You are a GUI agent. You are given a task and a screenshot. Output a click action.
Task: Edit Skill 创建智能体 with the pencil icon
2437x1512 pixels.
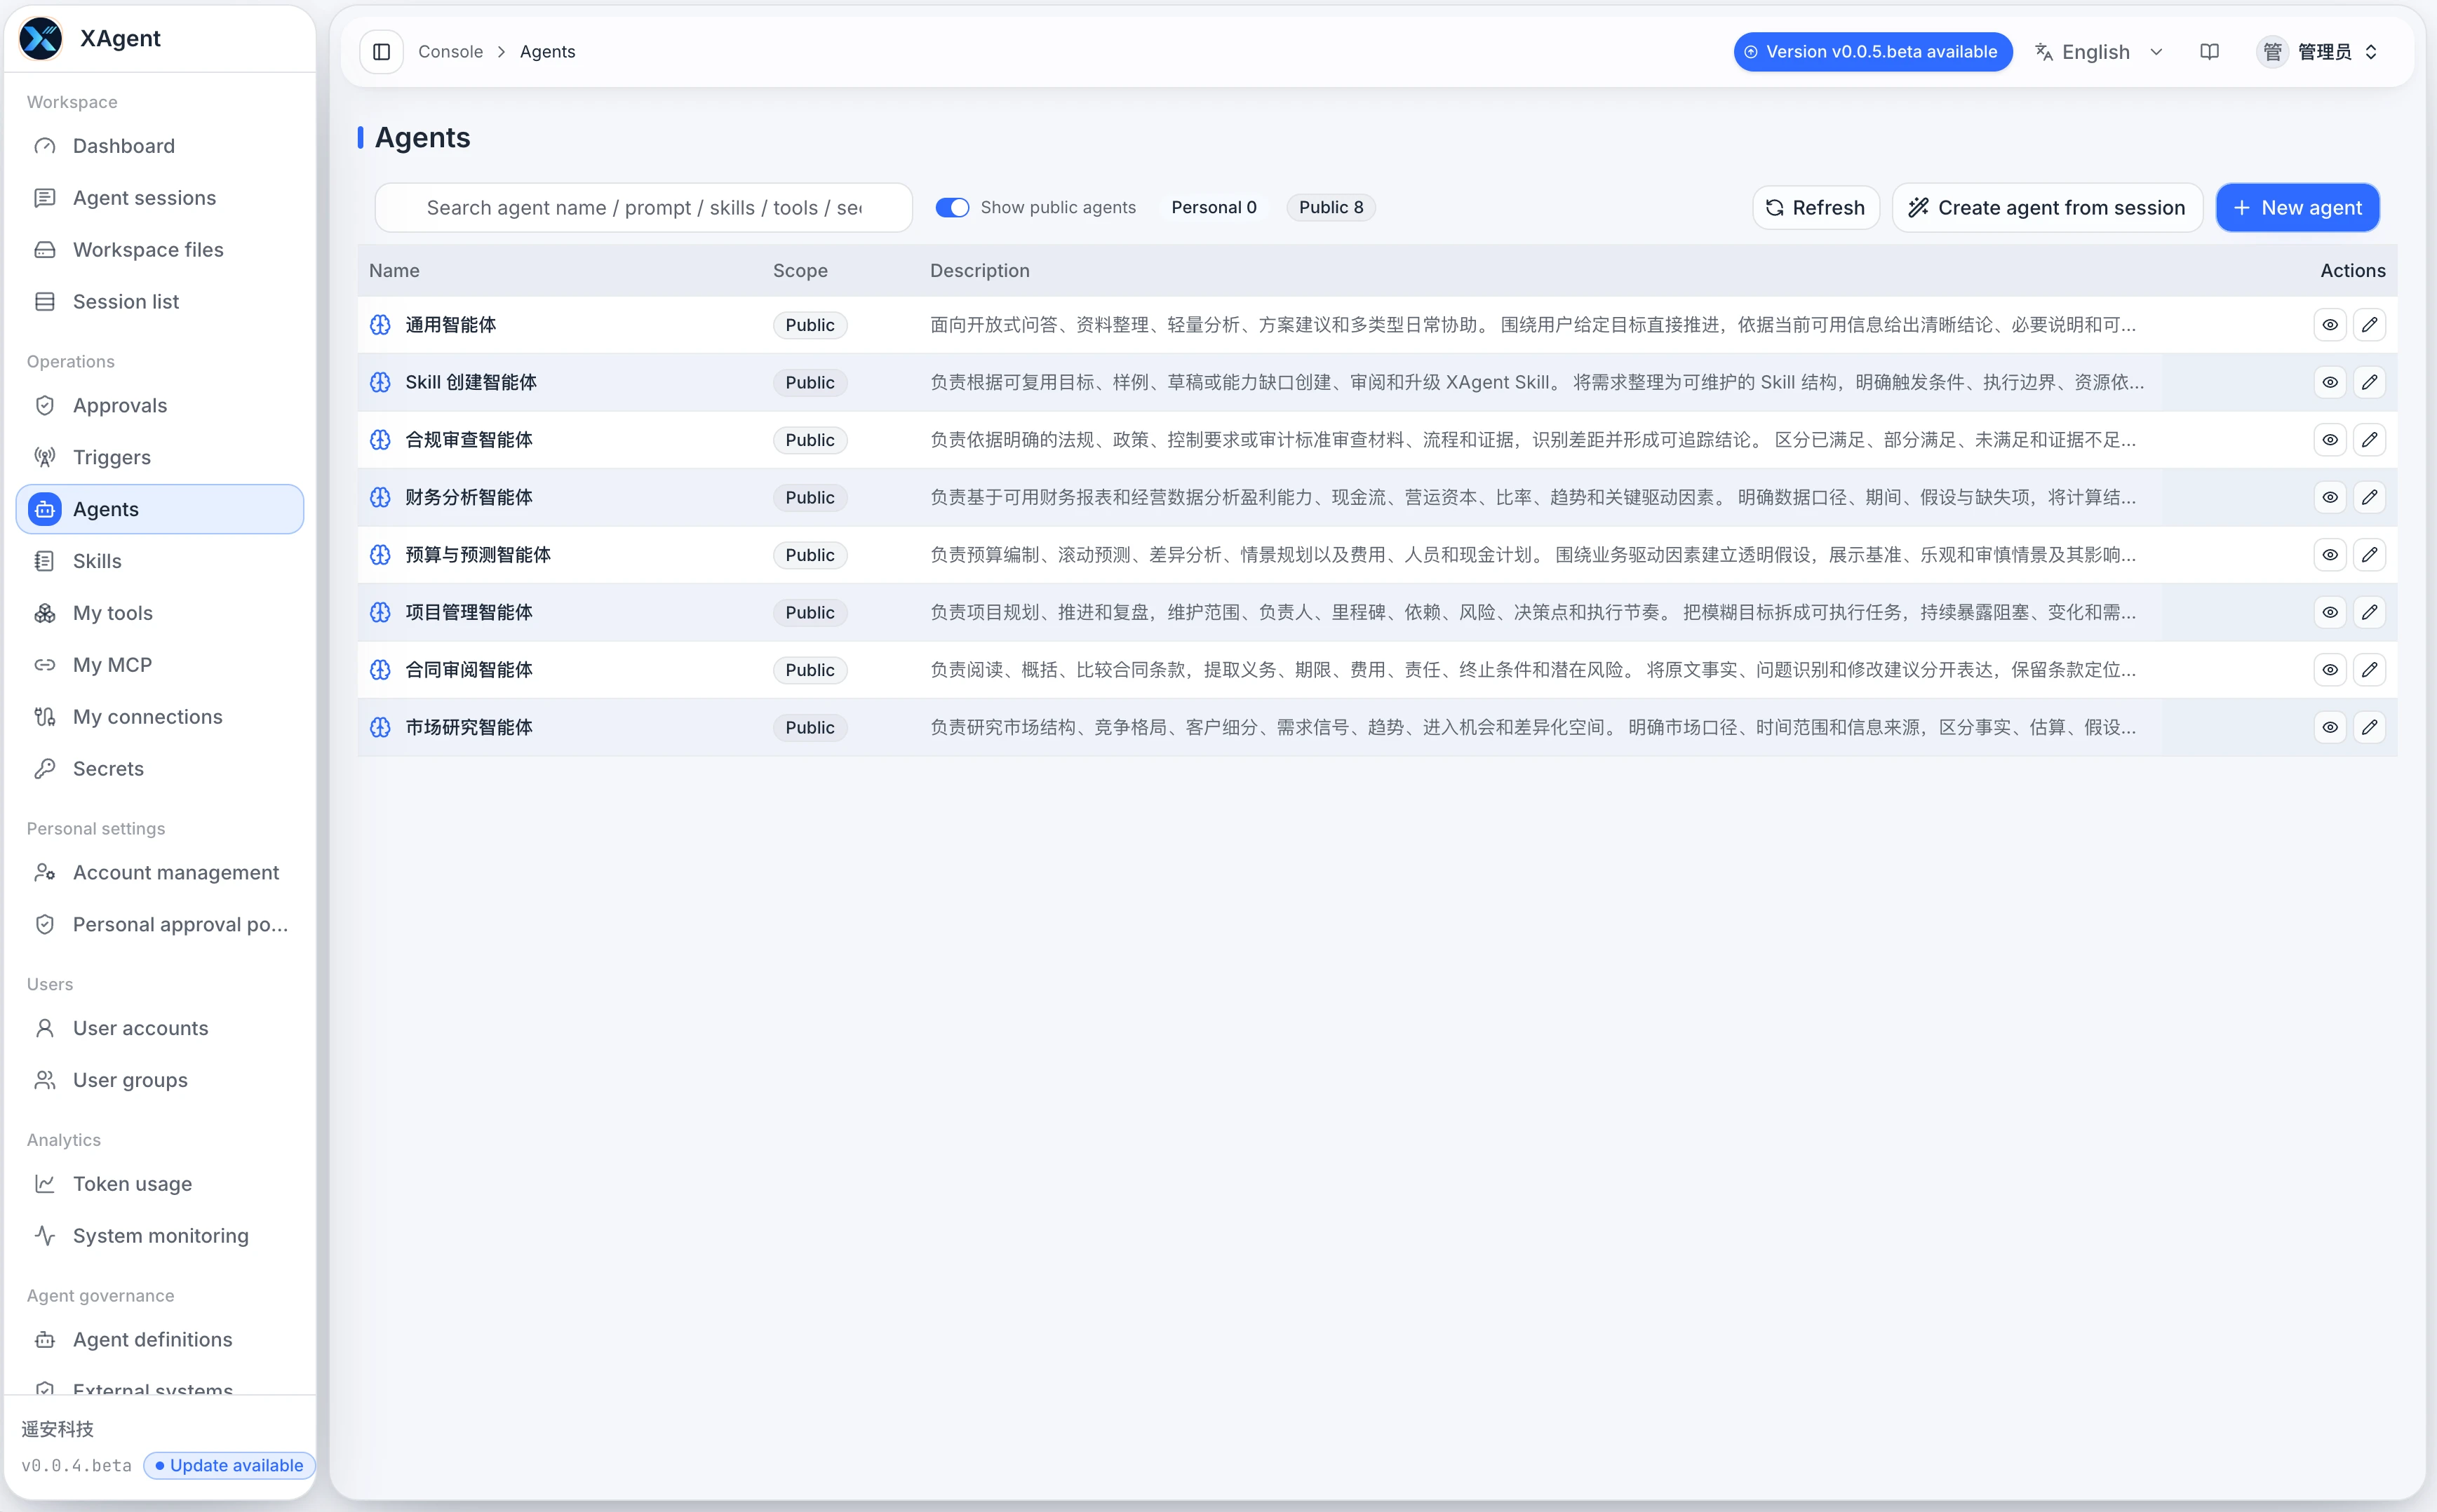pyautogui.click(x=2369, y=382)
